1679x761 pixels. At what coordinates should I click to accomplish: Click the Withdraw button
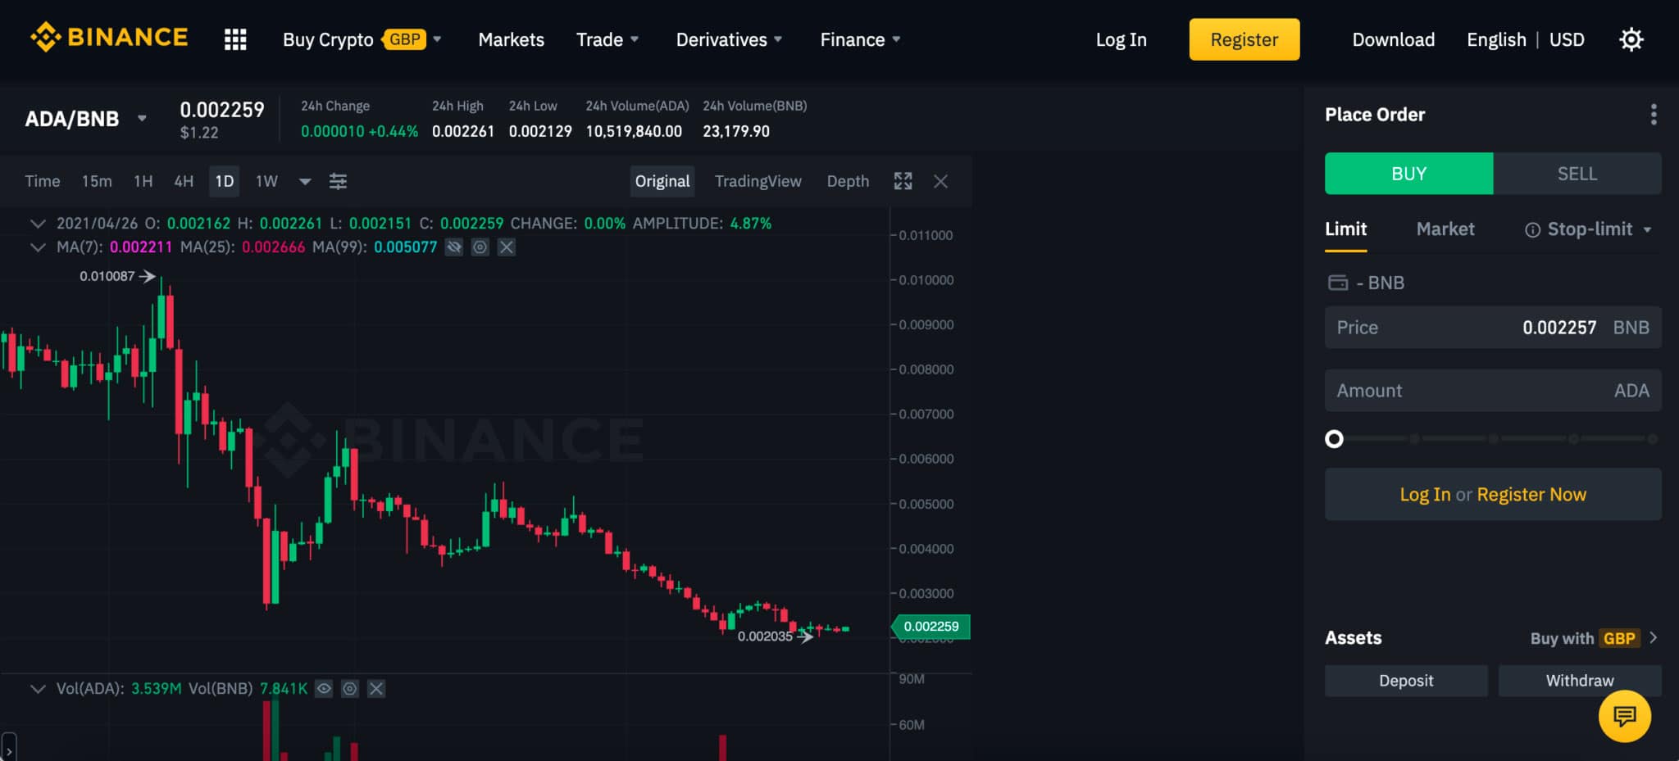click(x=1580, y=681)
